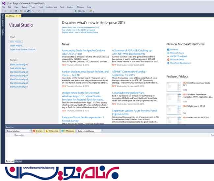
Task: Play the What's new in C# 6.0 thumbnail
Action: pos(174,110)
